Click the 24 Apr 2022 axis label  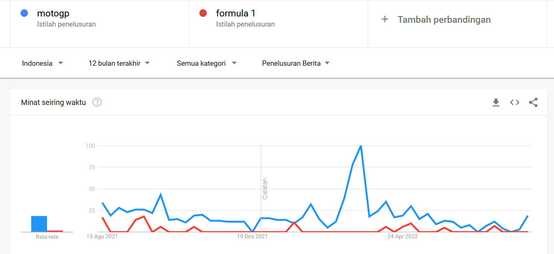coord(402,236)
